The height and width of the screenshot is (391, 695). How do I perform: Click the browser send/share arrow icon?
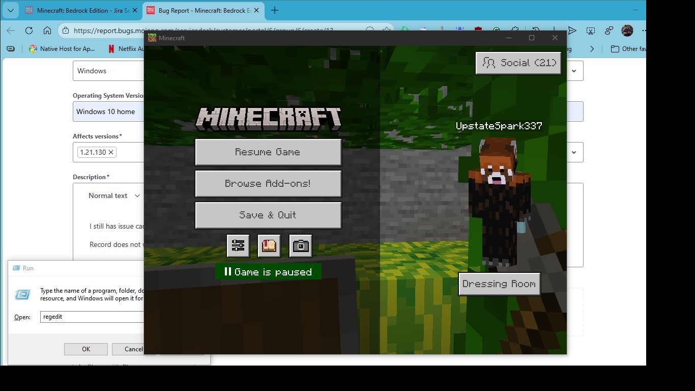572,31
